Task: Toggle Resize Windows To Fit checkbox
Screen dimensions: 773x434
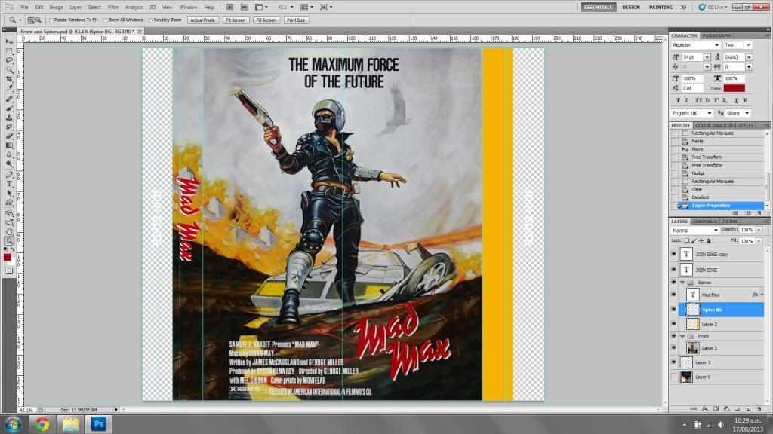Action: (51, 20)
